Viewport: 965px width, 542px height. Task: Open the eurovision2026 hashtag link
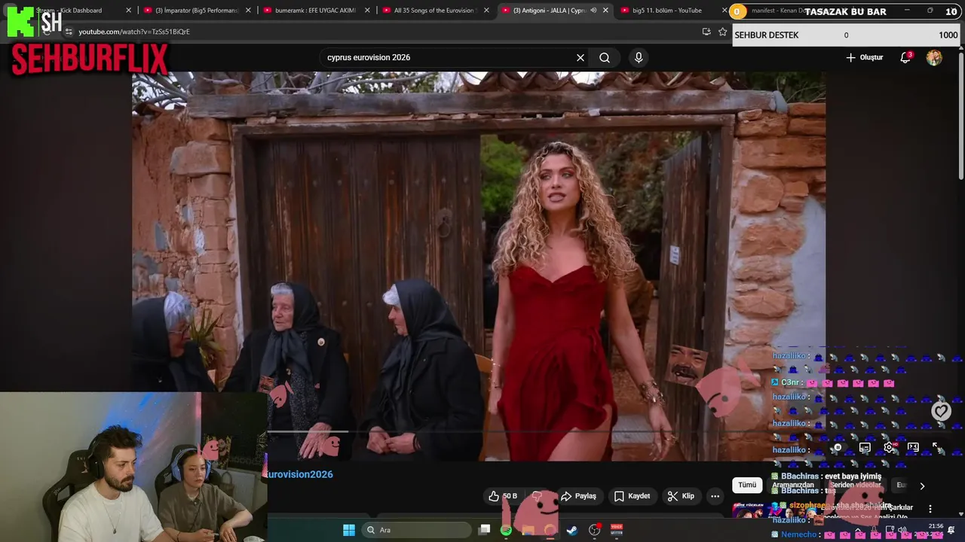click(300, 474)
